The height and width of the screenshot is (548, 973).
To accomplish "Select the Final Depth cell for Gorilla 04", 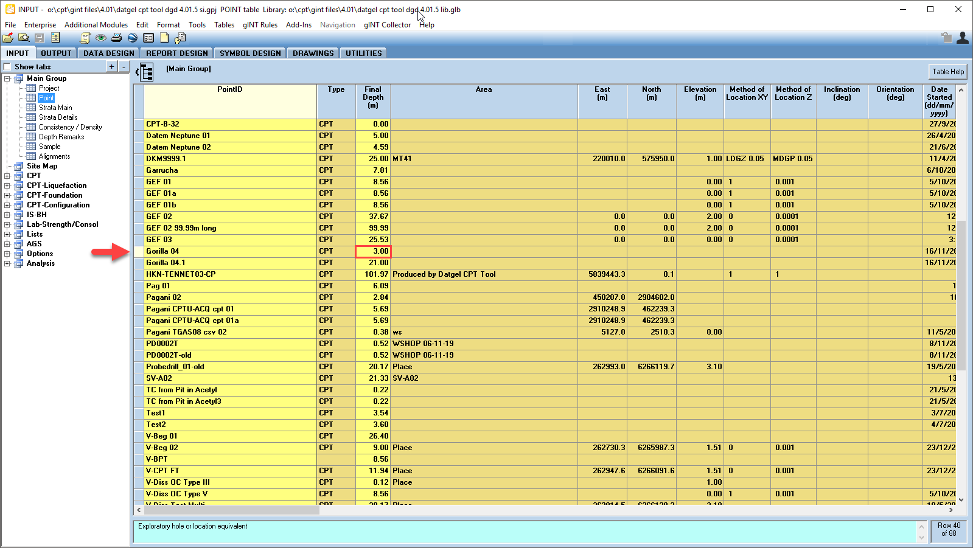I will pyautogui.click(x=373, y=251).
